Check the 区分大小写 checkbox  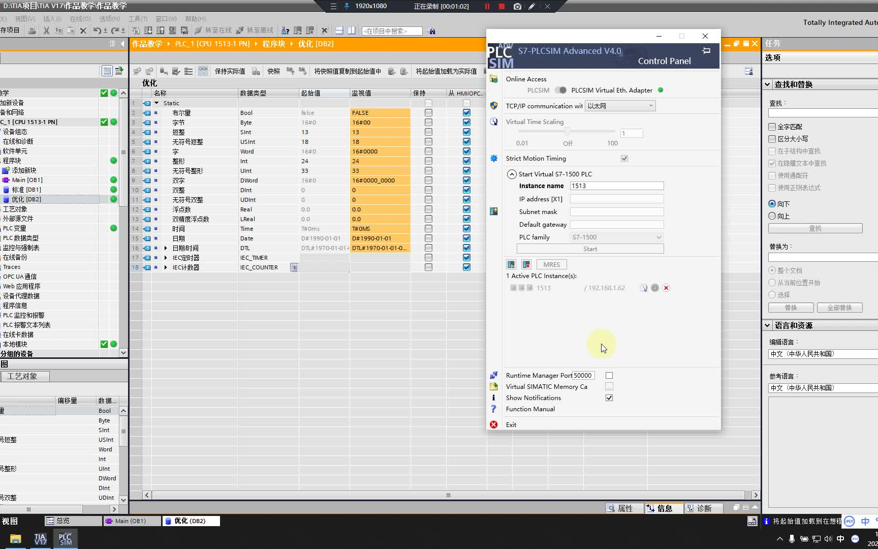click(772, 139)
